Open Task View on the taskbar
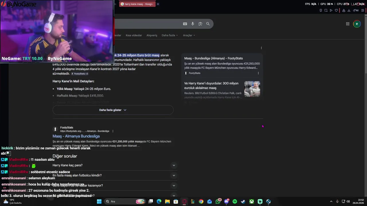The width and height of the screenshot is (367, 206). tap(151, 201)
